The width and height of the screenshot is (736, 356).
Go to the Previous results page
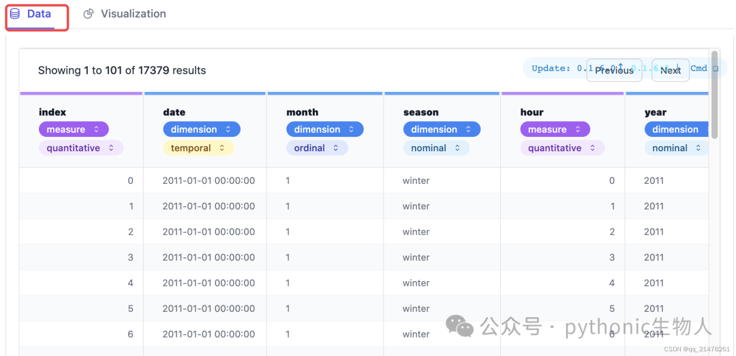614,70
